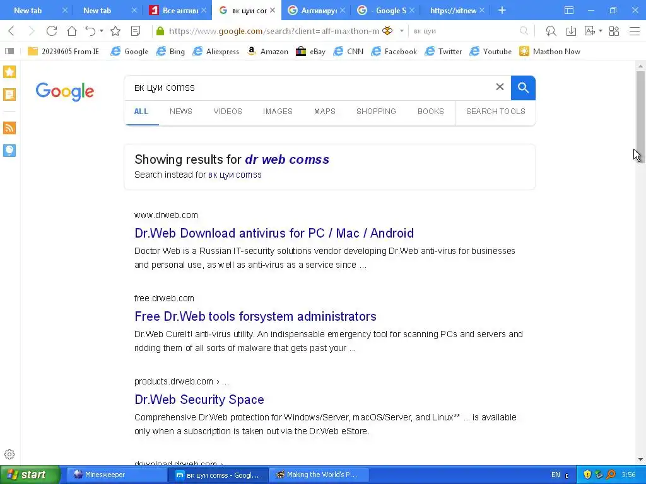The height and width of the screenshot is (484, 646).
Task: Open the extensions grid icon
Action: coord(614,31)
